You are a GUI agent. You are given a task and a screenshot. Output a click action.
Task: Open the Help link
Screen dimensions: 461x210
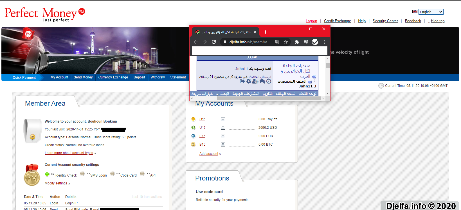pyautogui.click(x=362, y=21)
